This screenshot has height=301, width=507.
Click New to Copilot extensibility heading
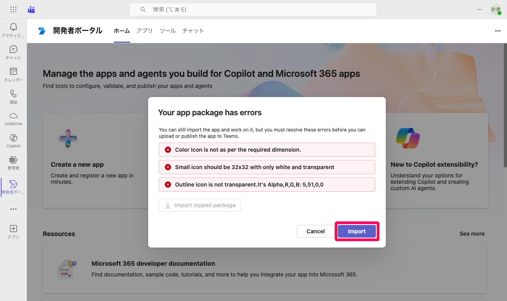(x=434, y=164)
